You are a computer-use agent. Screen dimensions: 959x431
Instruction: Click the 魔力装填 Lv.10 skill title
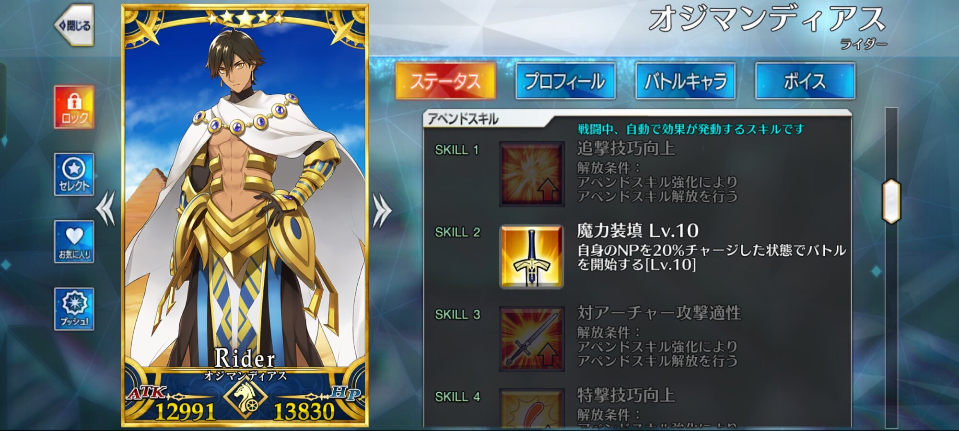(638, 231)
